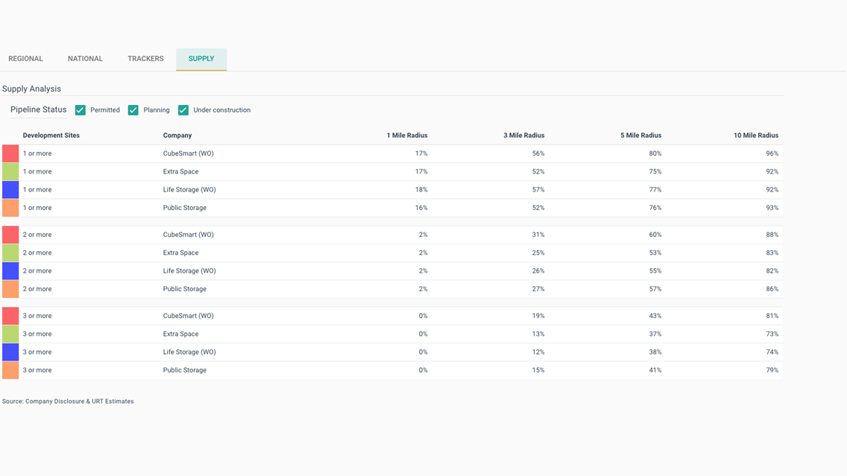Click the 53% value for Extra Space

point(655,253)
